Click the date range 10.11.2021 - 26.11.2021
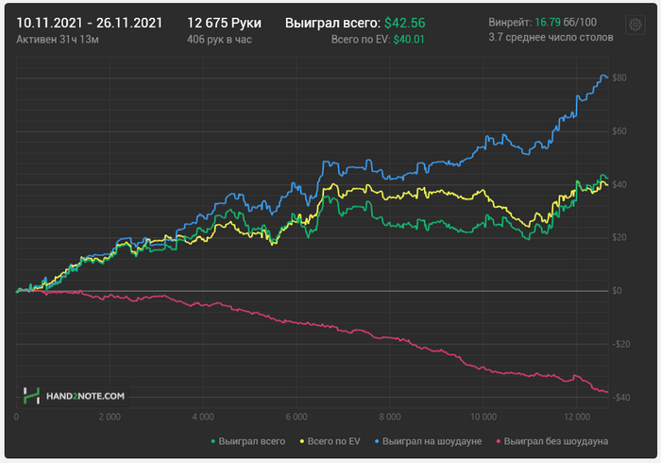The height and width of the screenshot is (463, 661). (x=90, y=23)
